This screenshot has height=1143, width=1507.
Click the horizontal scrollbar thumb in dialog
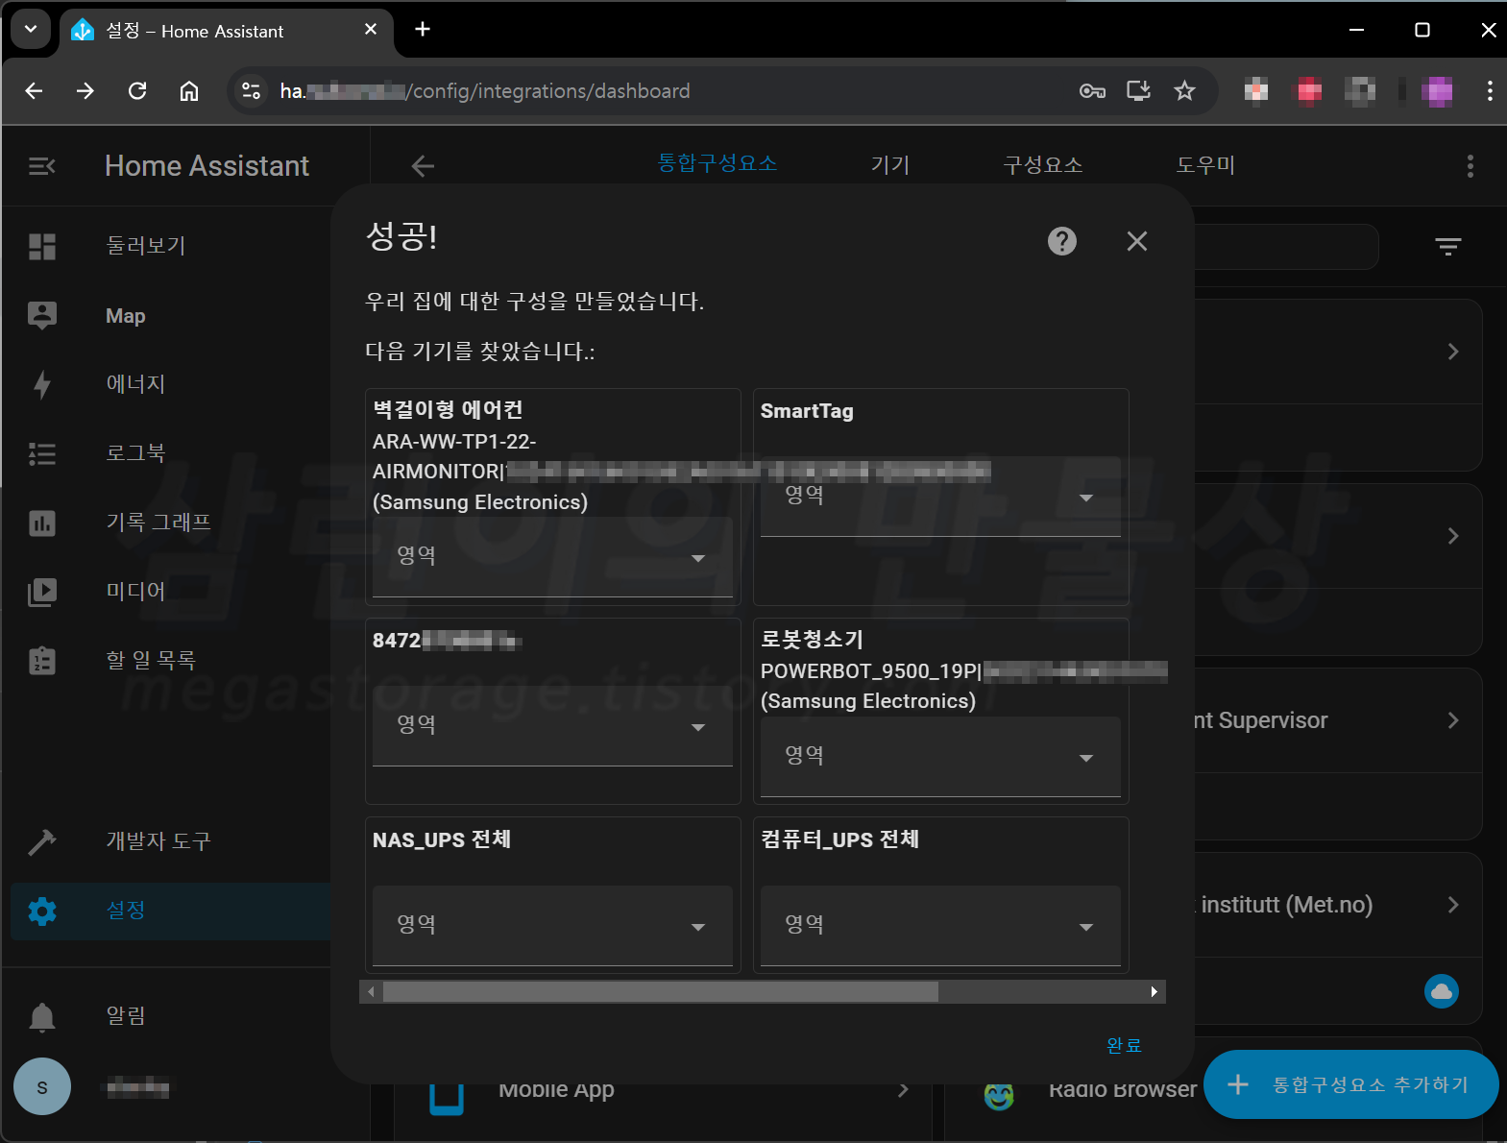(661, 991)
